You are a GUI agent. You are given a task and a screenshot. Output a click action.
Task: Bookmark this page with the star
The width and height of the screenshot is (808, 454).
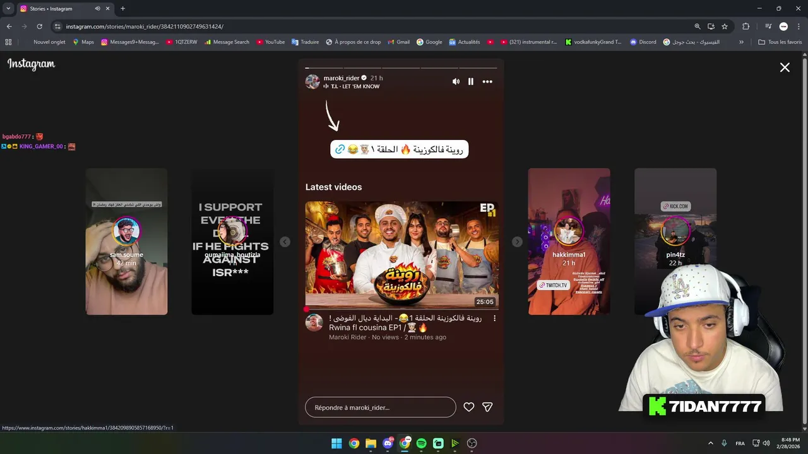coord(725,26)
